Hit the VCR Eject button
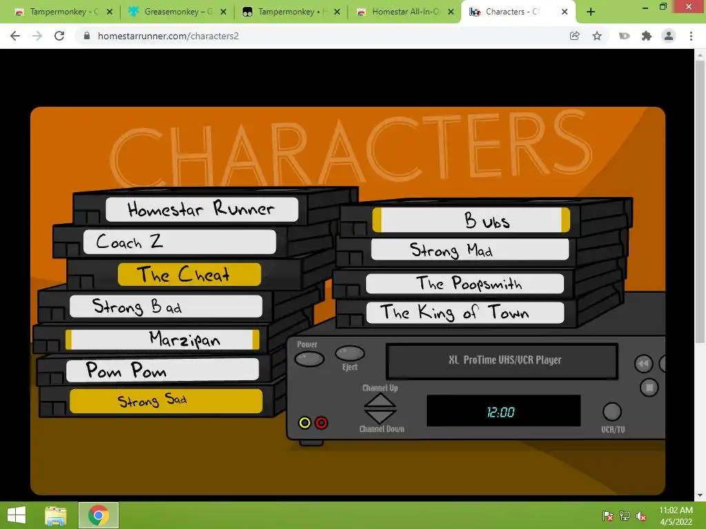 coord(350,353)
